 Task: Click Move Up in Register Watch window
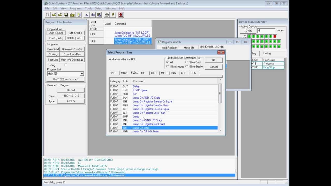point(189,48)
